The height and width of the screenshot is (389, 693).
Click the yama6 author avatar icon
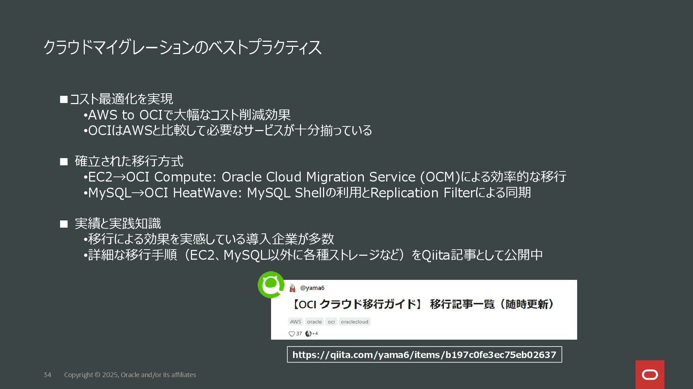292,288
